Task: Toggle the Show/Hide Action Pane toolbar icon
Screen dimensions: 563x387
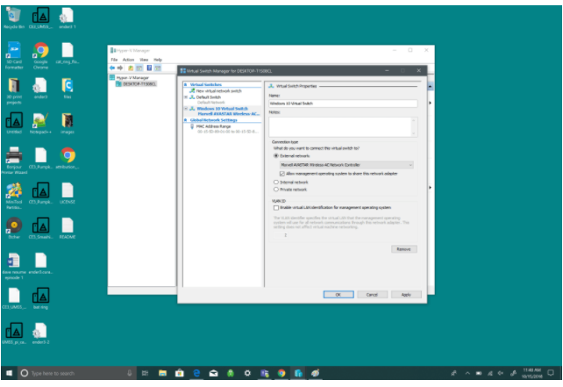Action: coord(158,68)
